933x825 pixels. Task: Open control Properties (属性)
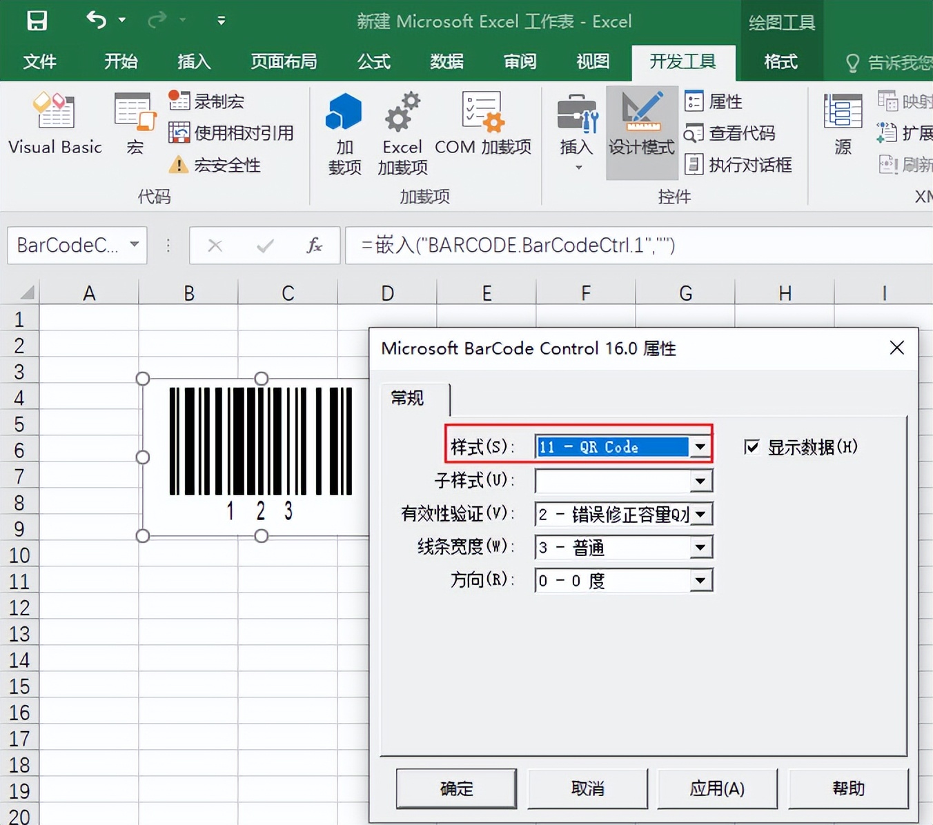pos(714,101)
